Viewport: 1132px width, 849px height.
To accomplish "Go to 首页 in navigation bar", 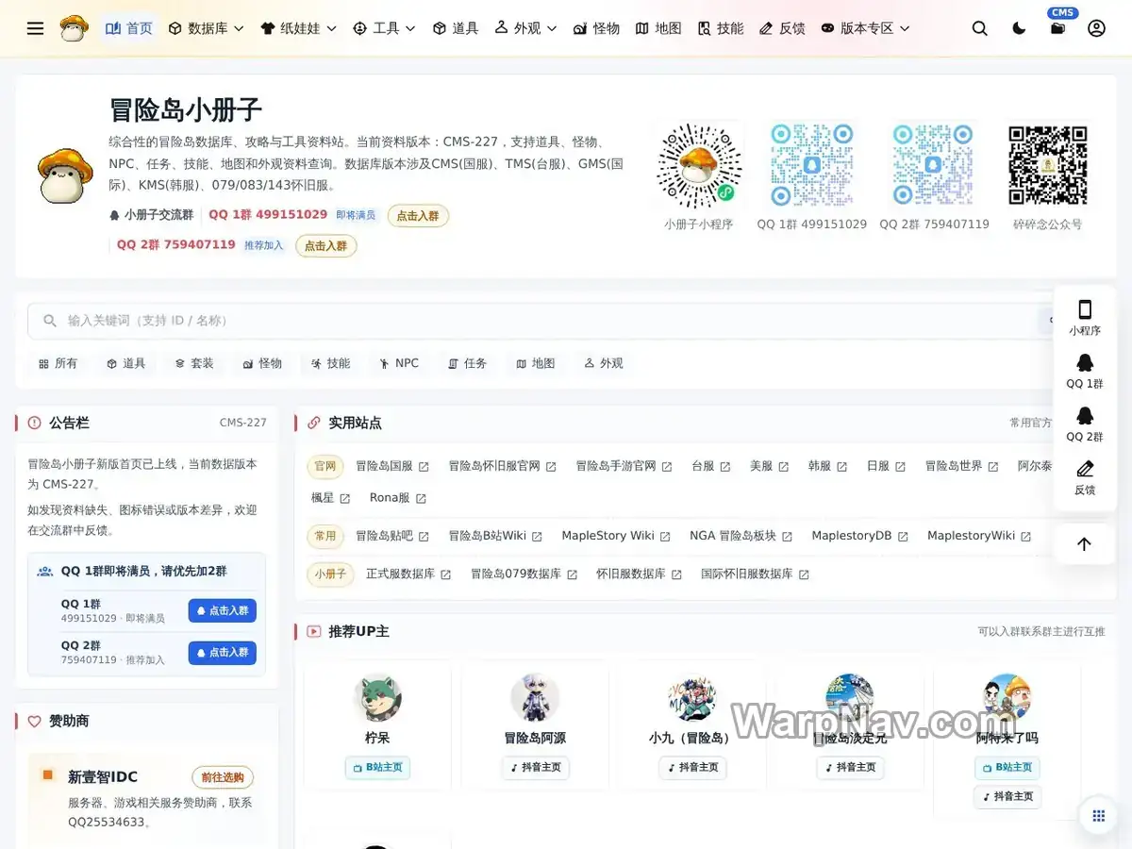I will click(128, 28).
